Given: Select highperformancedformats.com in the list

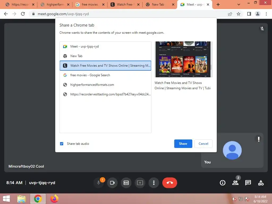Looking at the screenshot, I should coord(105,85).
